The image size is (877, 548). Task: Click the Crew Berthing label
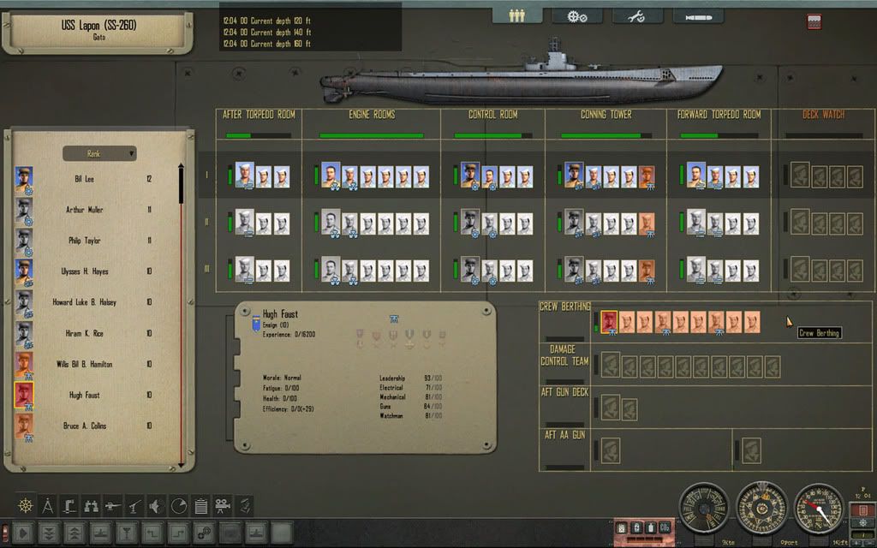(565, 307)
